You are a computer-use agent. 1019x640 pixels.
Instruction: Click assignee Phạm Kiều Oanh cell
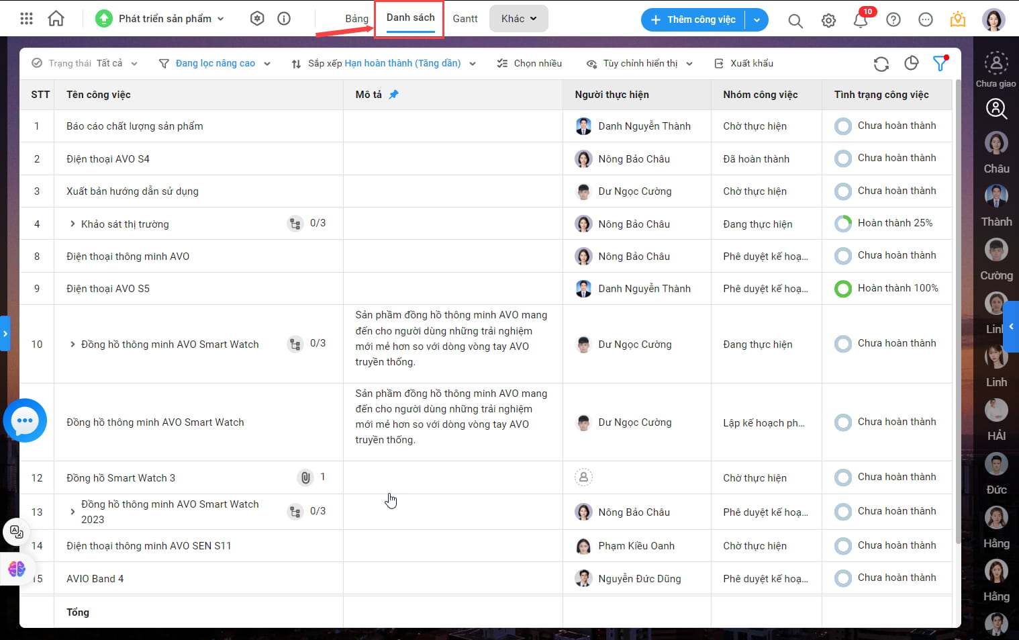point(636,546)
